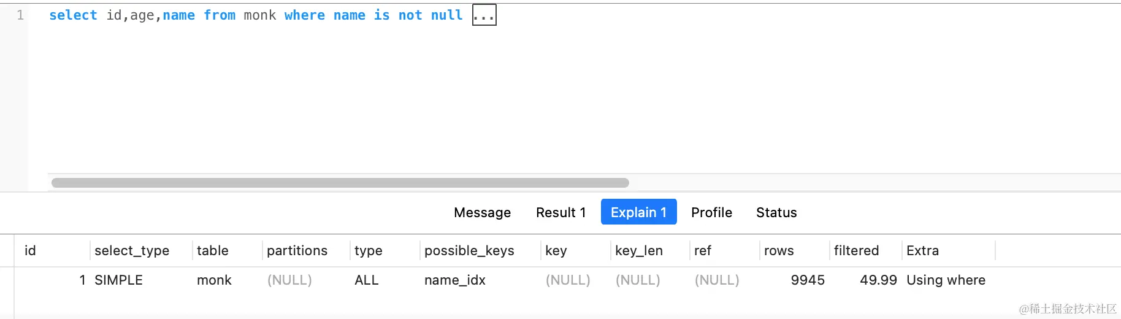The image size is (1121, 319).
Task: Select the SIMPLE cell in the explain row
Action: [118, 280]
